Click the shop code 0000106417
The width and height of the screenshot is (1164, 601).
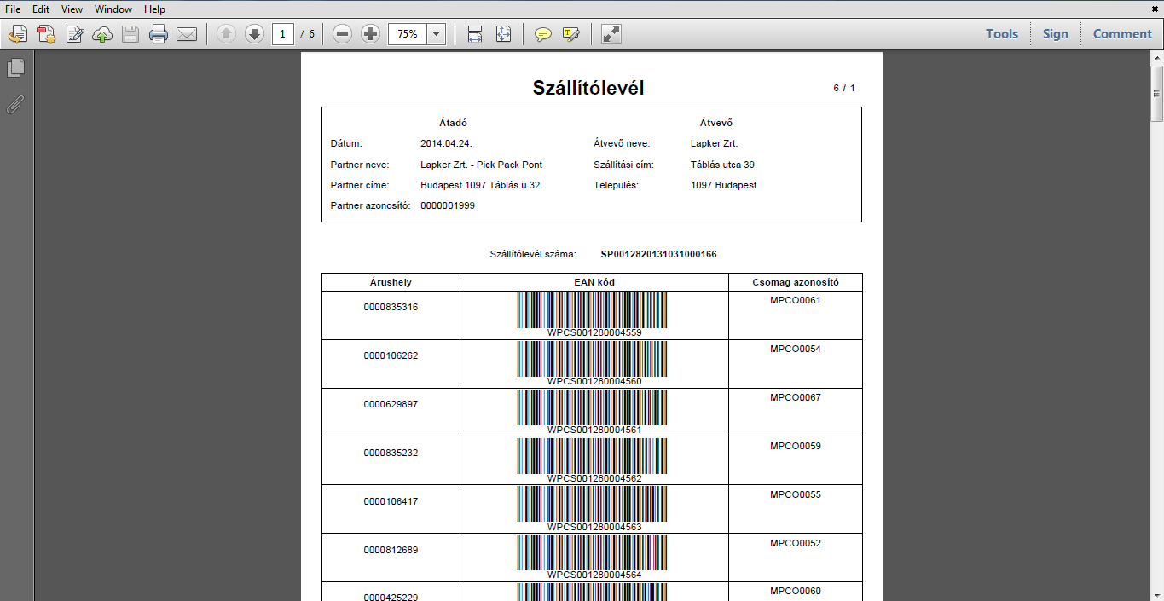391,501
